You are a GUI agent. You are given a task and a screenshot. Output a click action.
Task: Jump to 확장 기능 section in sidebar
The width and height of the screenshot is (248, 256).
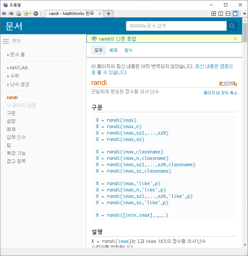pos(16,153)
